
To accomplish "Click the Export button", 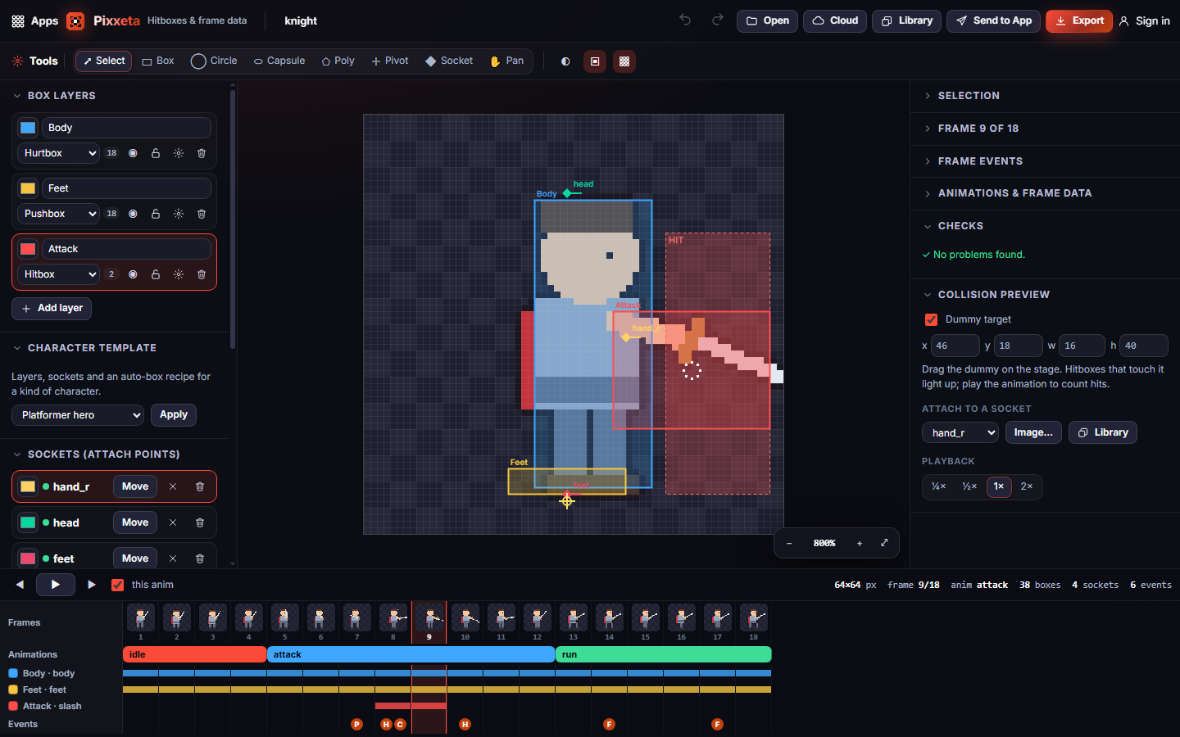I will pyautogui.click(x=1079, y=20).
